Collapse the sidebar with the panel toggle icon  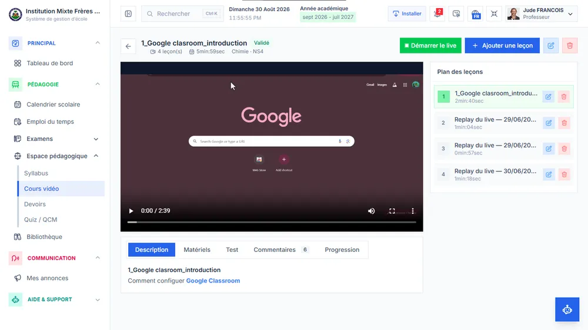pyautogui.click(x=128, y=14)
